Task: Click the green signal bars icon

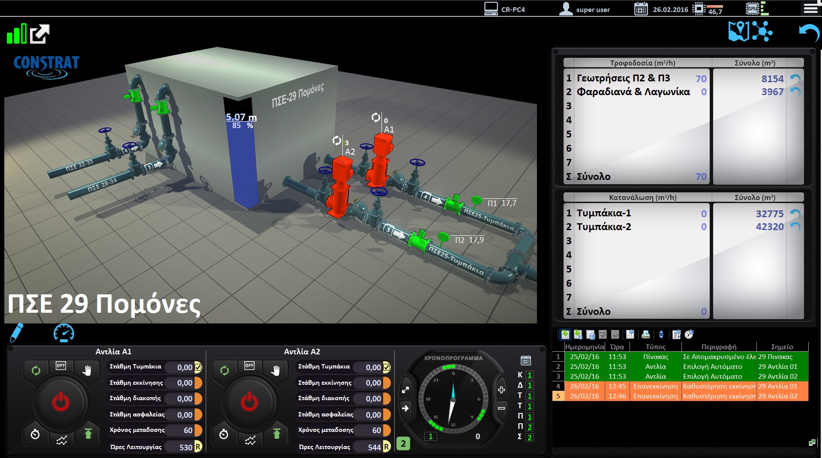Action: [16, 34]
